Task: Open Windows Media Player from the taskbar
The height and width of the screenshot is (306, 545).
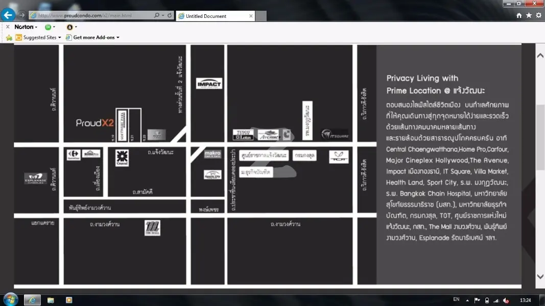Action: pos(69,300)
